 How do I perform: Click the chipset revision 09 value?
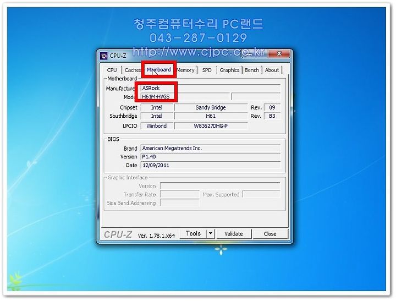coord(272,107)
